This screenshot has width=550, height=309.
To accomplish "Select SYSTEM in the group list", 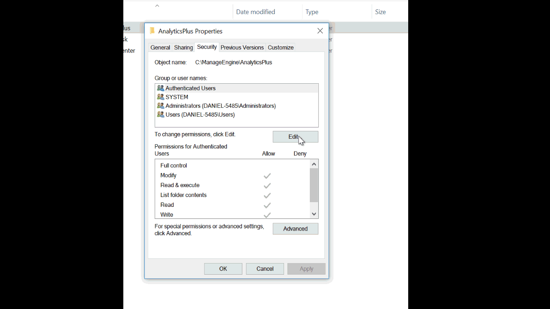I will tap(237, 97).
